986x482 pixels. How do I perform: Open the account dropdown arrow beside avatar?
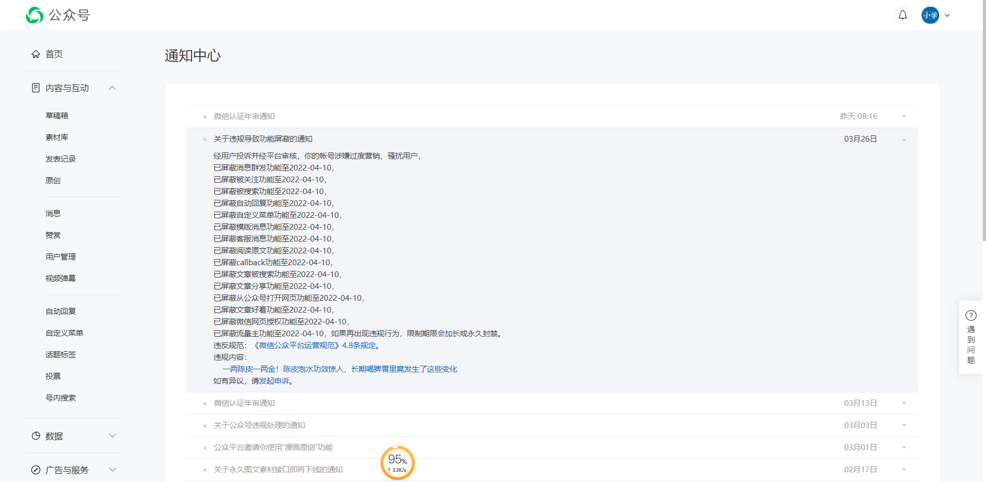[947, 15]
